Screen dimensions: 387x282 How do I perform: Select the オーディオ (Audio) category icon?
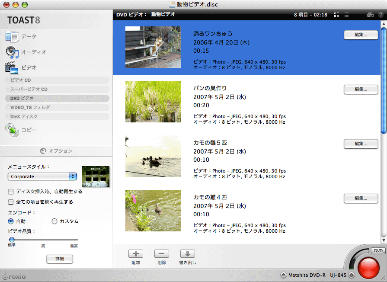[x=12, y=52]
